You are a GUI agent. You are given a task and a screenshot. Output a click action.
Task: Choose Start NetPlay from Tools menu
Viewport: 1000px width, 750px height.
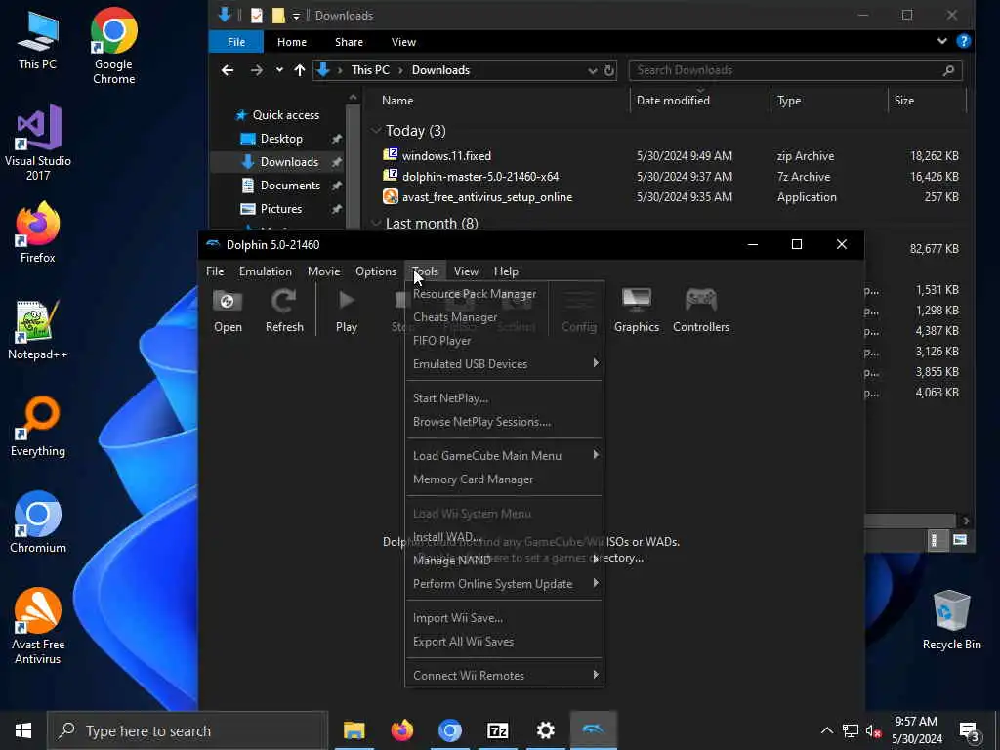coord(504,398)
